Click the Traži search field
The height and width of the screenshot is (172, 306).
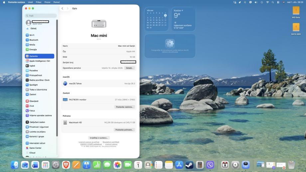pyautogui.click(x=41, y=16)
